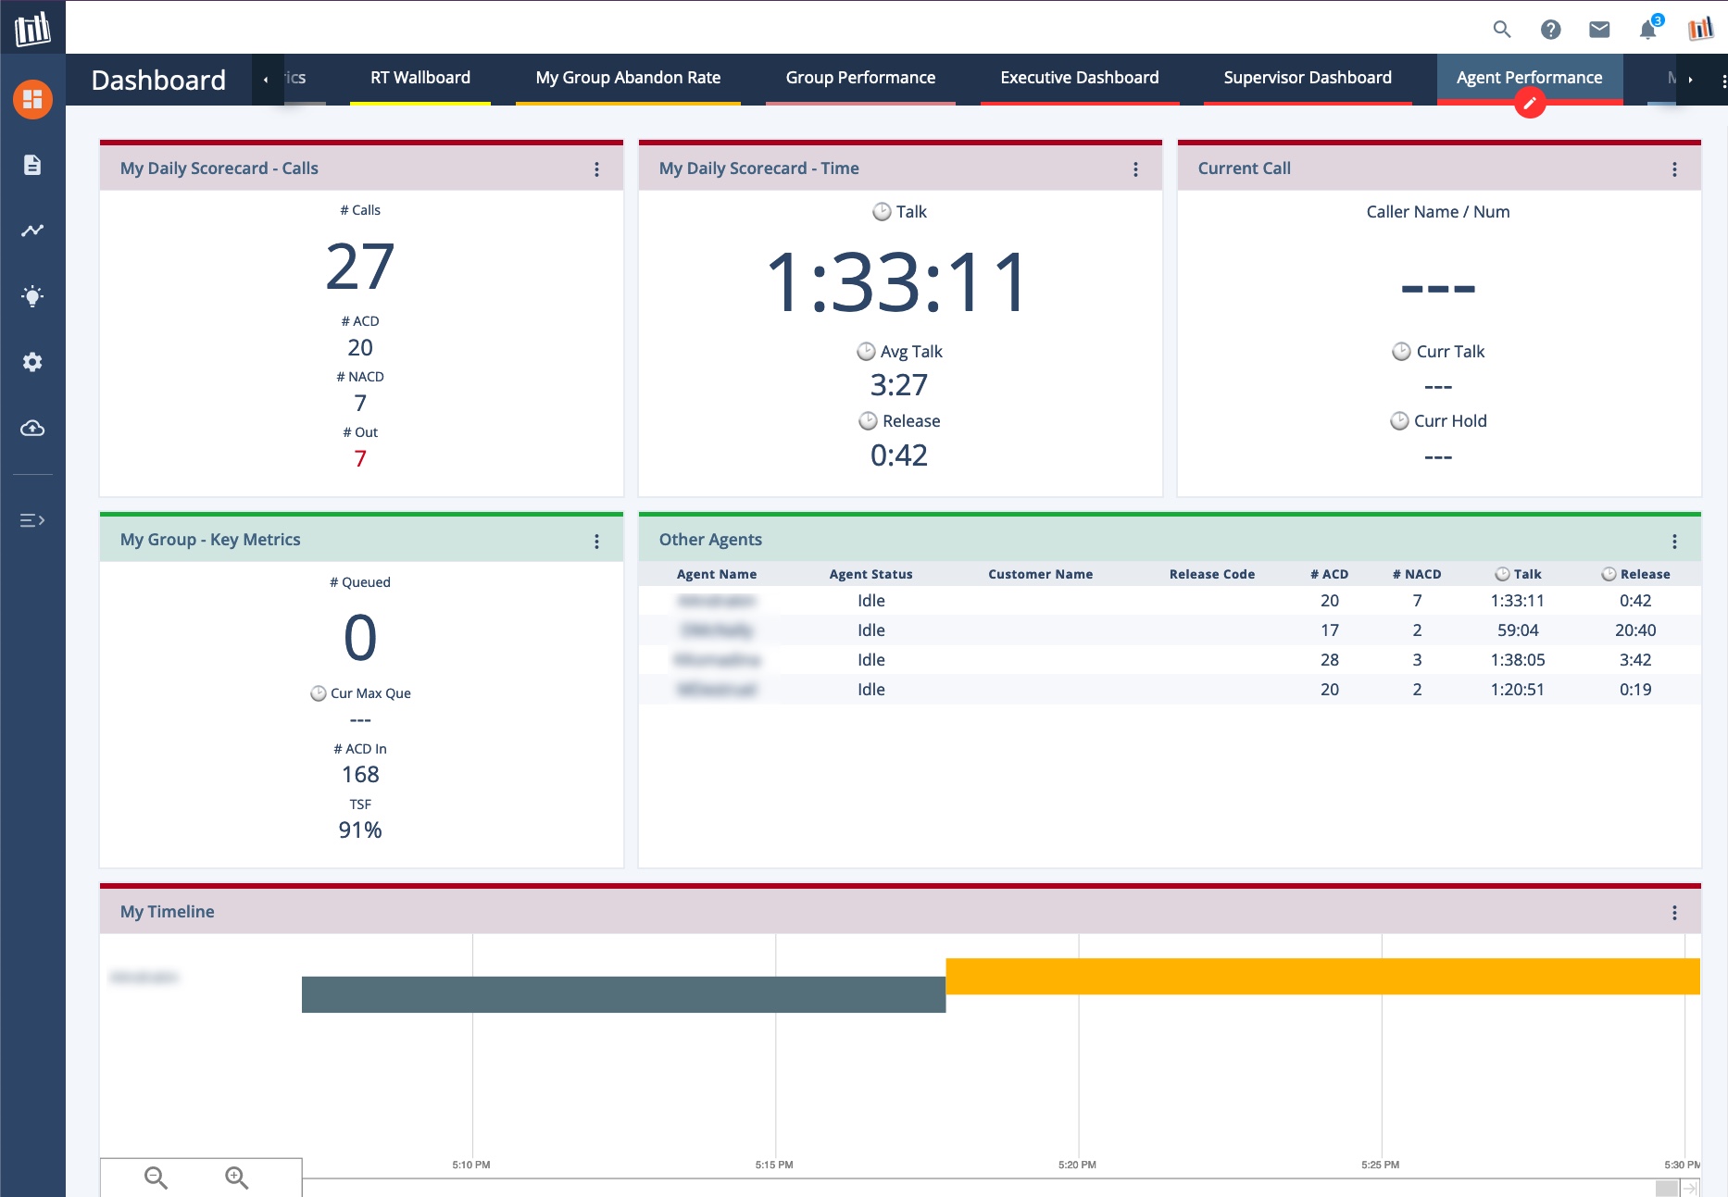Sort by Agent Status column header
This screenshot has height=1197, width=1728.
(870, 574)
